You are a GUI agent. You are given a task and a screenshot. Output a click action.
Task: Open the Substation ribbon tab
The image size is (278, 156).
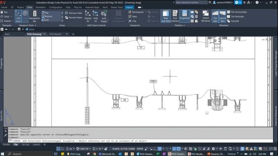(x=40, y=7)
